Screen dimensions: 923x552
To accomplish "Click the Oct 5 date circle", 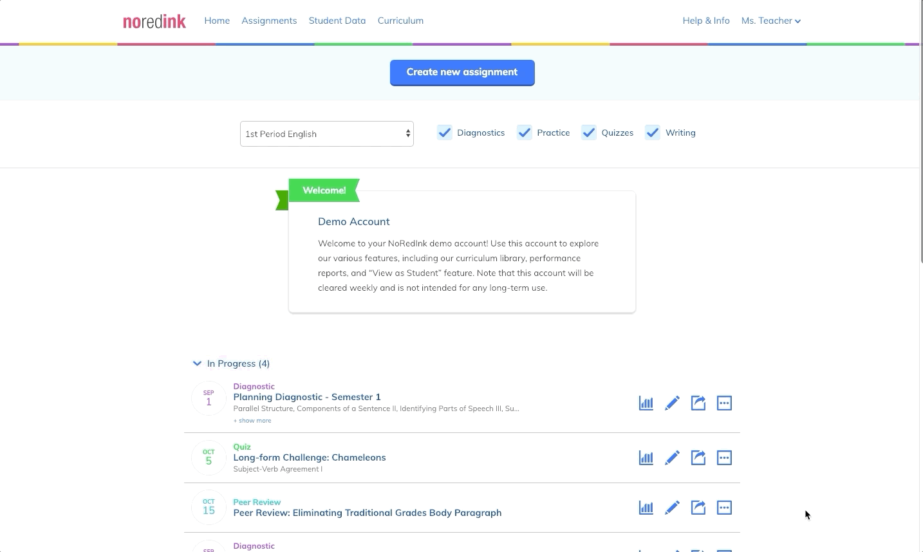I will tap(209, 457).
